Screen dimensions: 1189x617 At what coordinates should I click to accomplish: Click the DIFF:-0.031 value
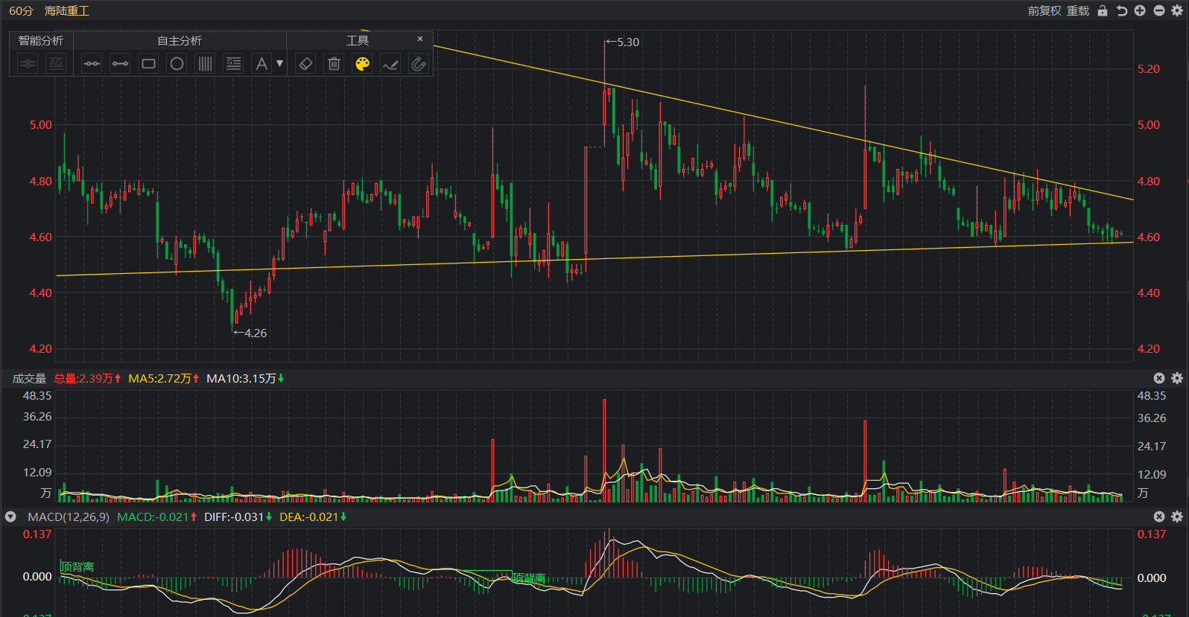[234, 517]
